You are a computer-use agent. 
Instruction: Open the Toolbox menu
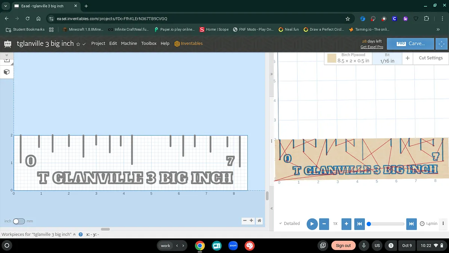[x=149, y=43]
